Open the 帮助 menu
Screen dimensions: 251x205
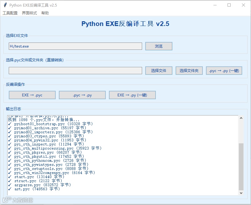45,13
